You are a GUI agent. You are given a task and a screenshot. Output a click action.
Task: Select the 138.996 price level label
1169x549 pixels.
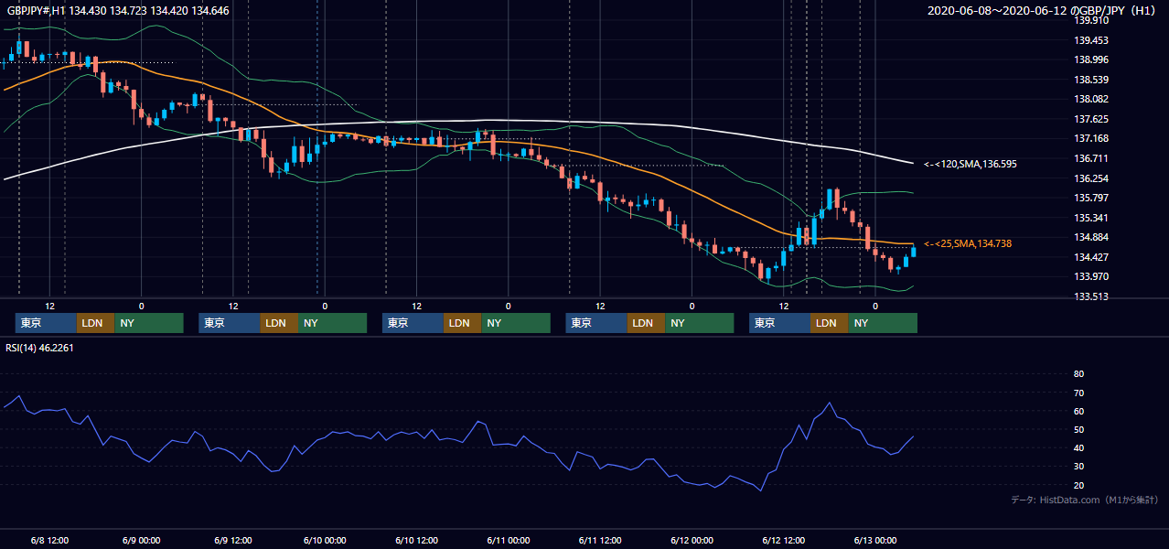point(1090,60)
